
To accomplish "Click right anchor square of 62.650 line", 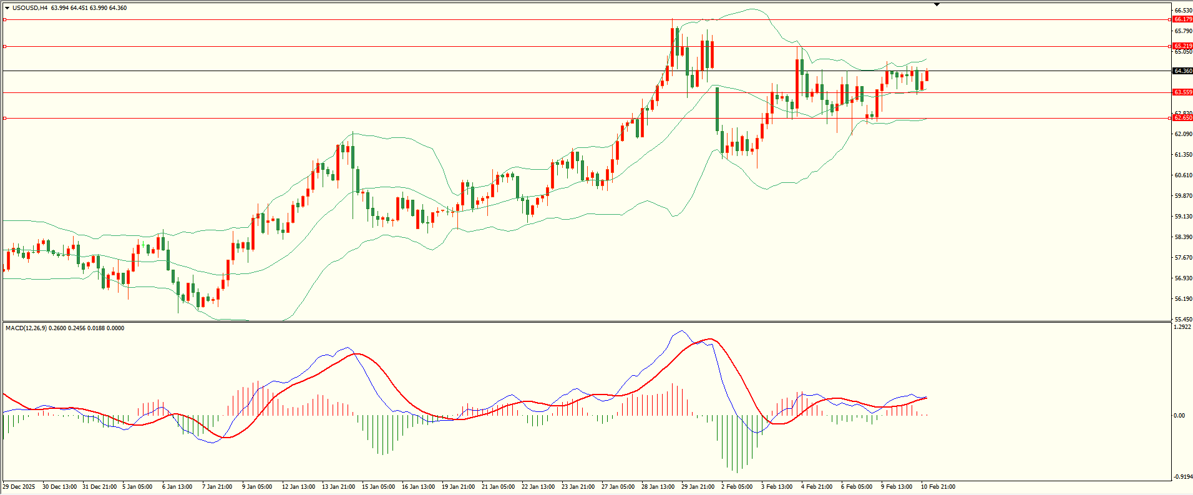I will point(1169,118).
